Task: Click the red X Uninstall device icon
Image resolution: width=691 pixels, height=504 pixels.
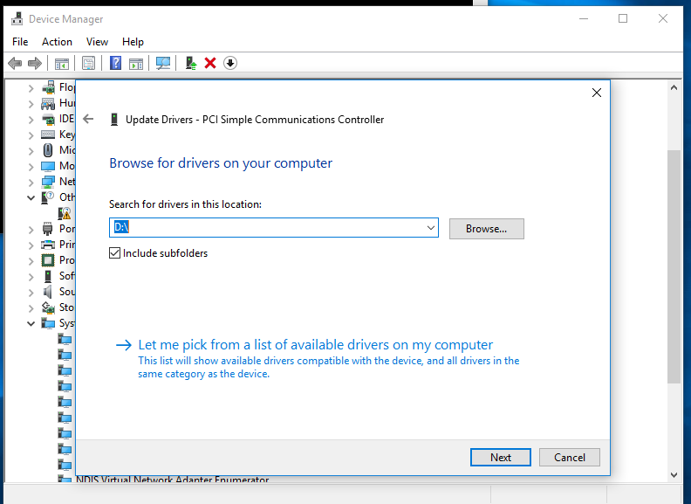Action: 210,63
